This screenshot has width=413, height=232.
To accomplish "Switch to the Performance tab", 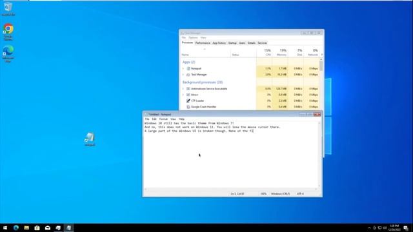I will tap(203, 43).
